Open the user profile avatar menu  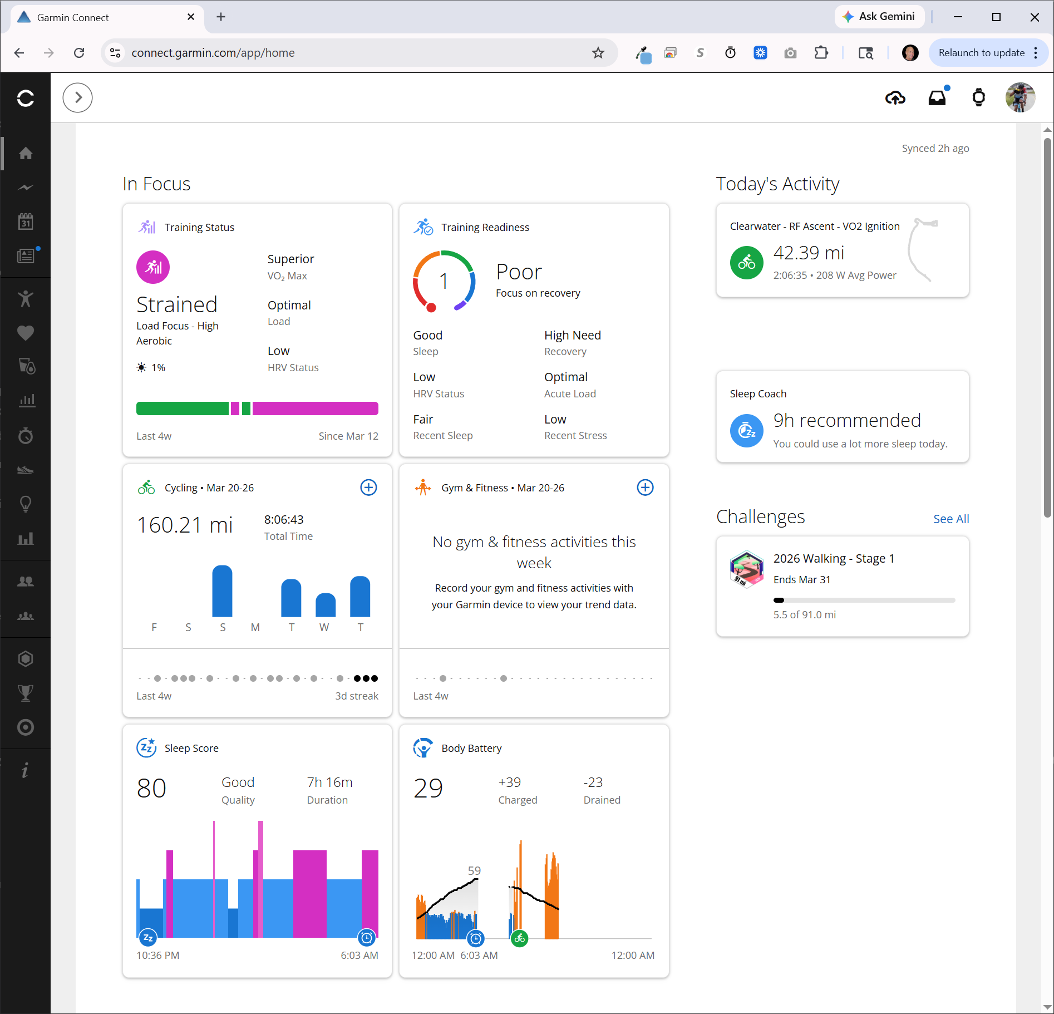1020,98
